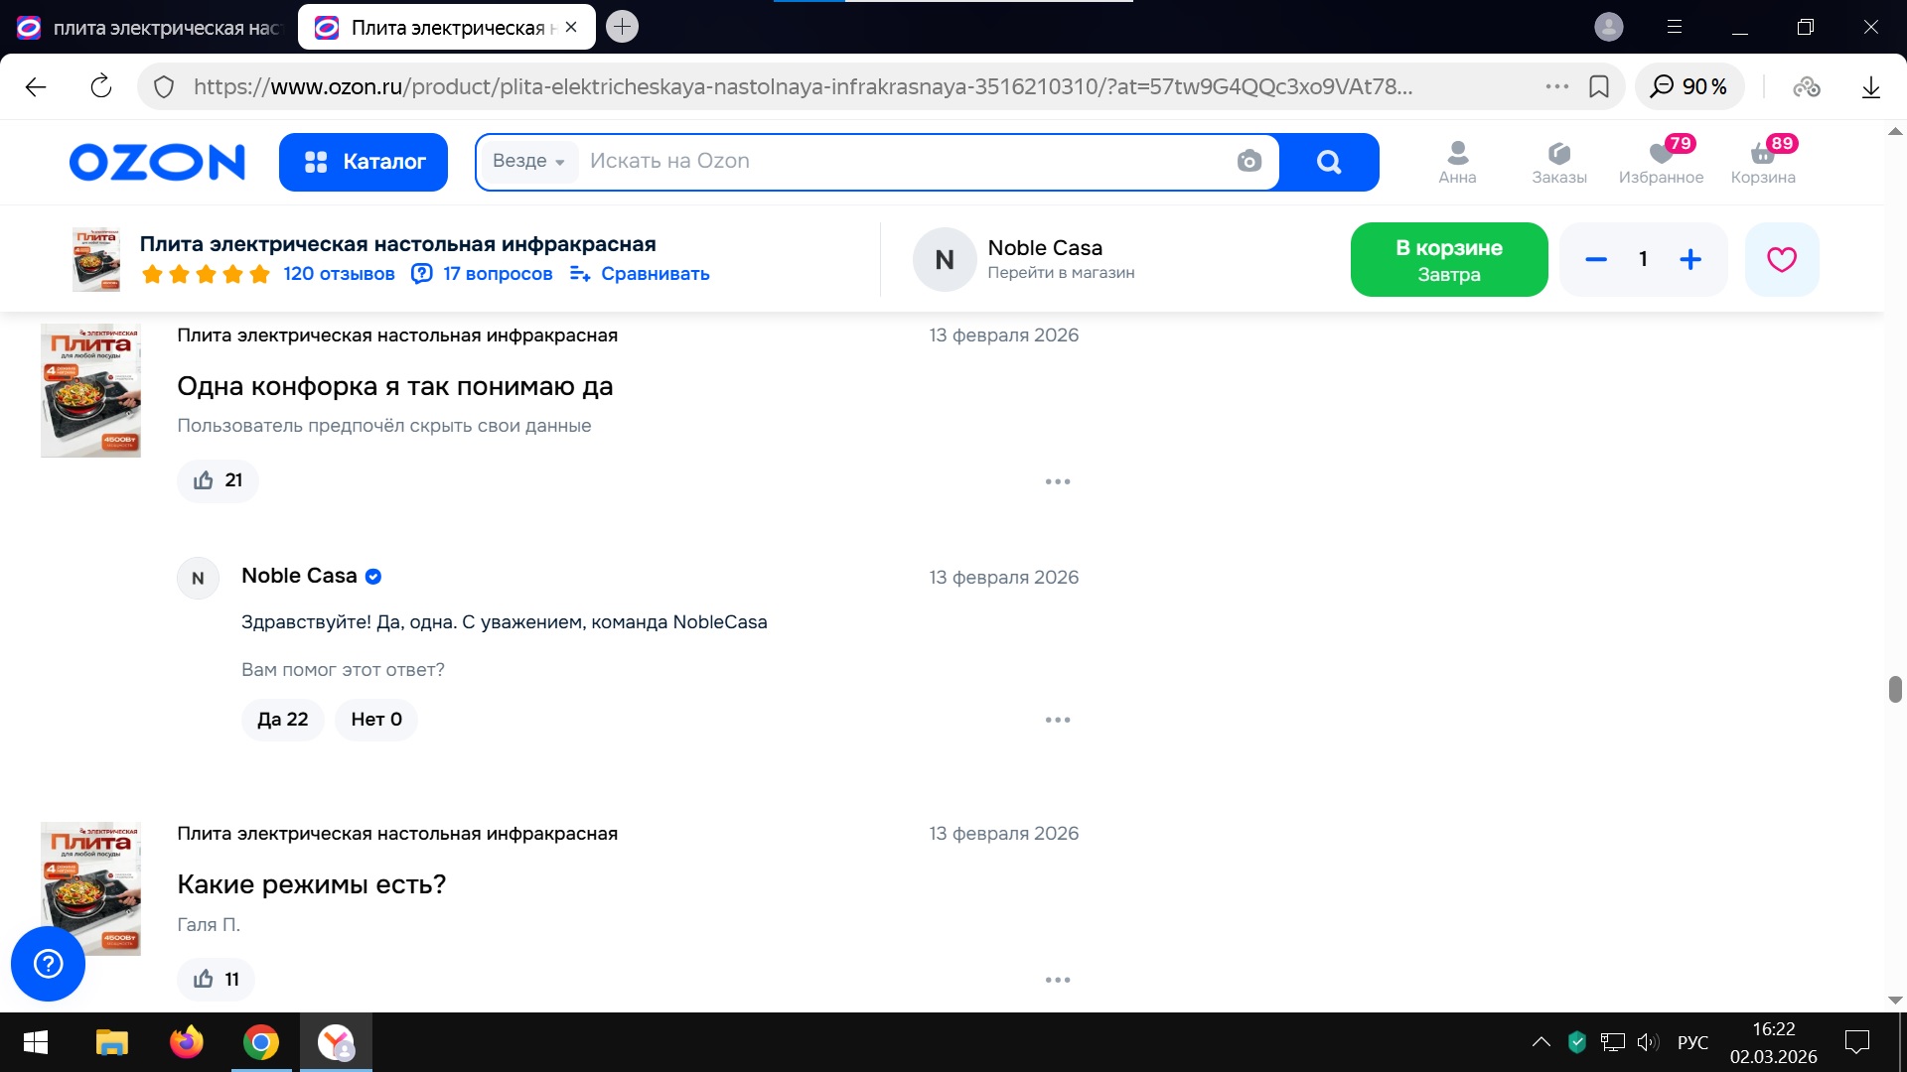Open the Каталог catalog menu

tap(364, 162)
